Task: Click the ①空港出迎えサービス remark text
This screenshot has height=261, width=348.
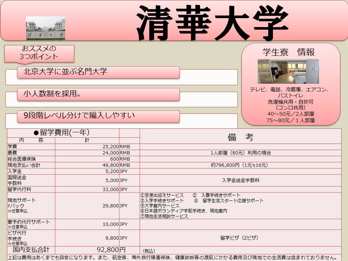Action: [162, 195]
